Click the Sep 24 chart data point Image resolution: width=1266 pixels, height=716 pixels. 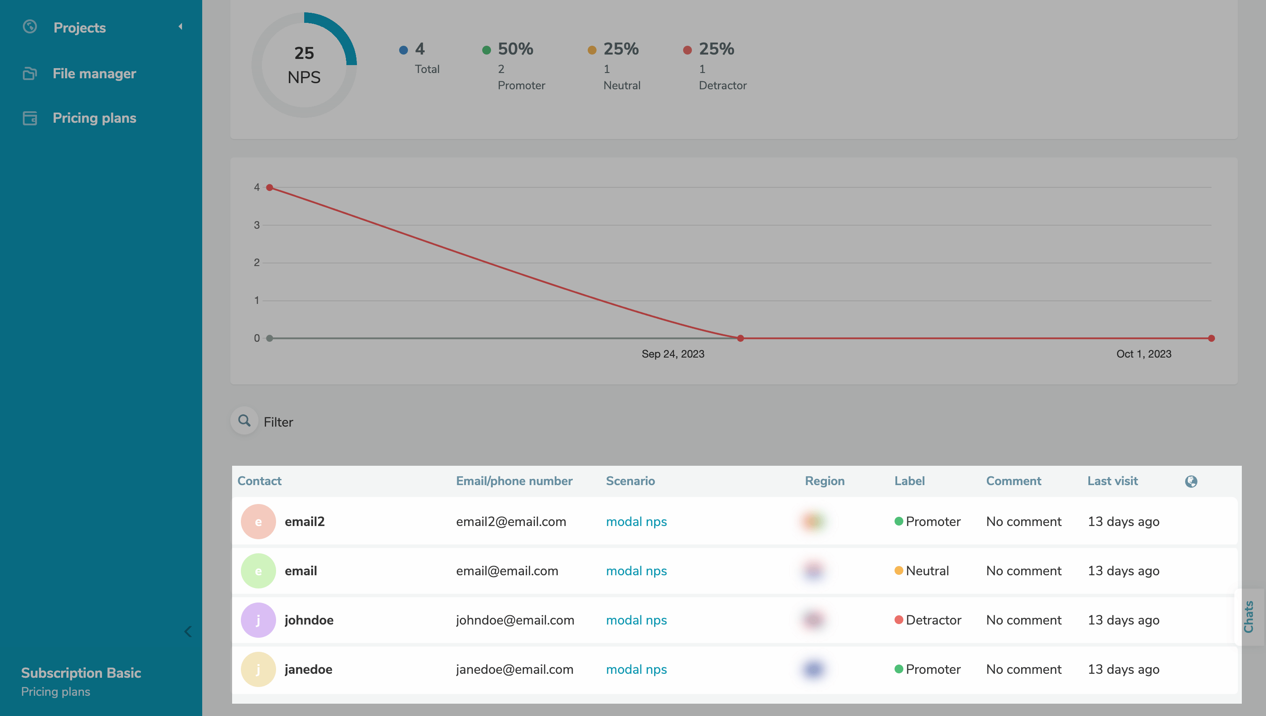pyautogui.click(x=740, y=338)
